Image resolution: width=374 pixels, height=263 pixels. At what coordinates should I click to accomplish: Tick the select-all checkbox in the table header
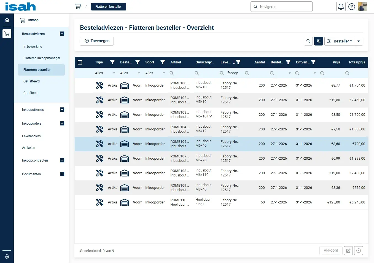click(x=80, y=62)
